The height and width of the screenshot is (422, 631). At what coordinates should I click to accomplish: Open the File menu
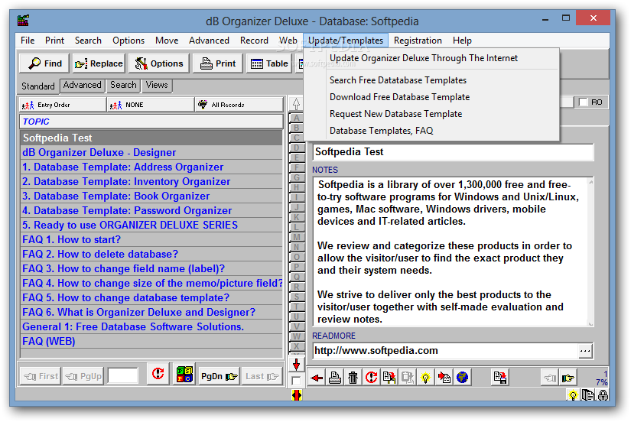[28, 41]
